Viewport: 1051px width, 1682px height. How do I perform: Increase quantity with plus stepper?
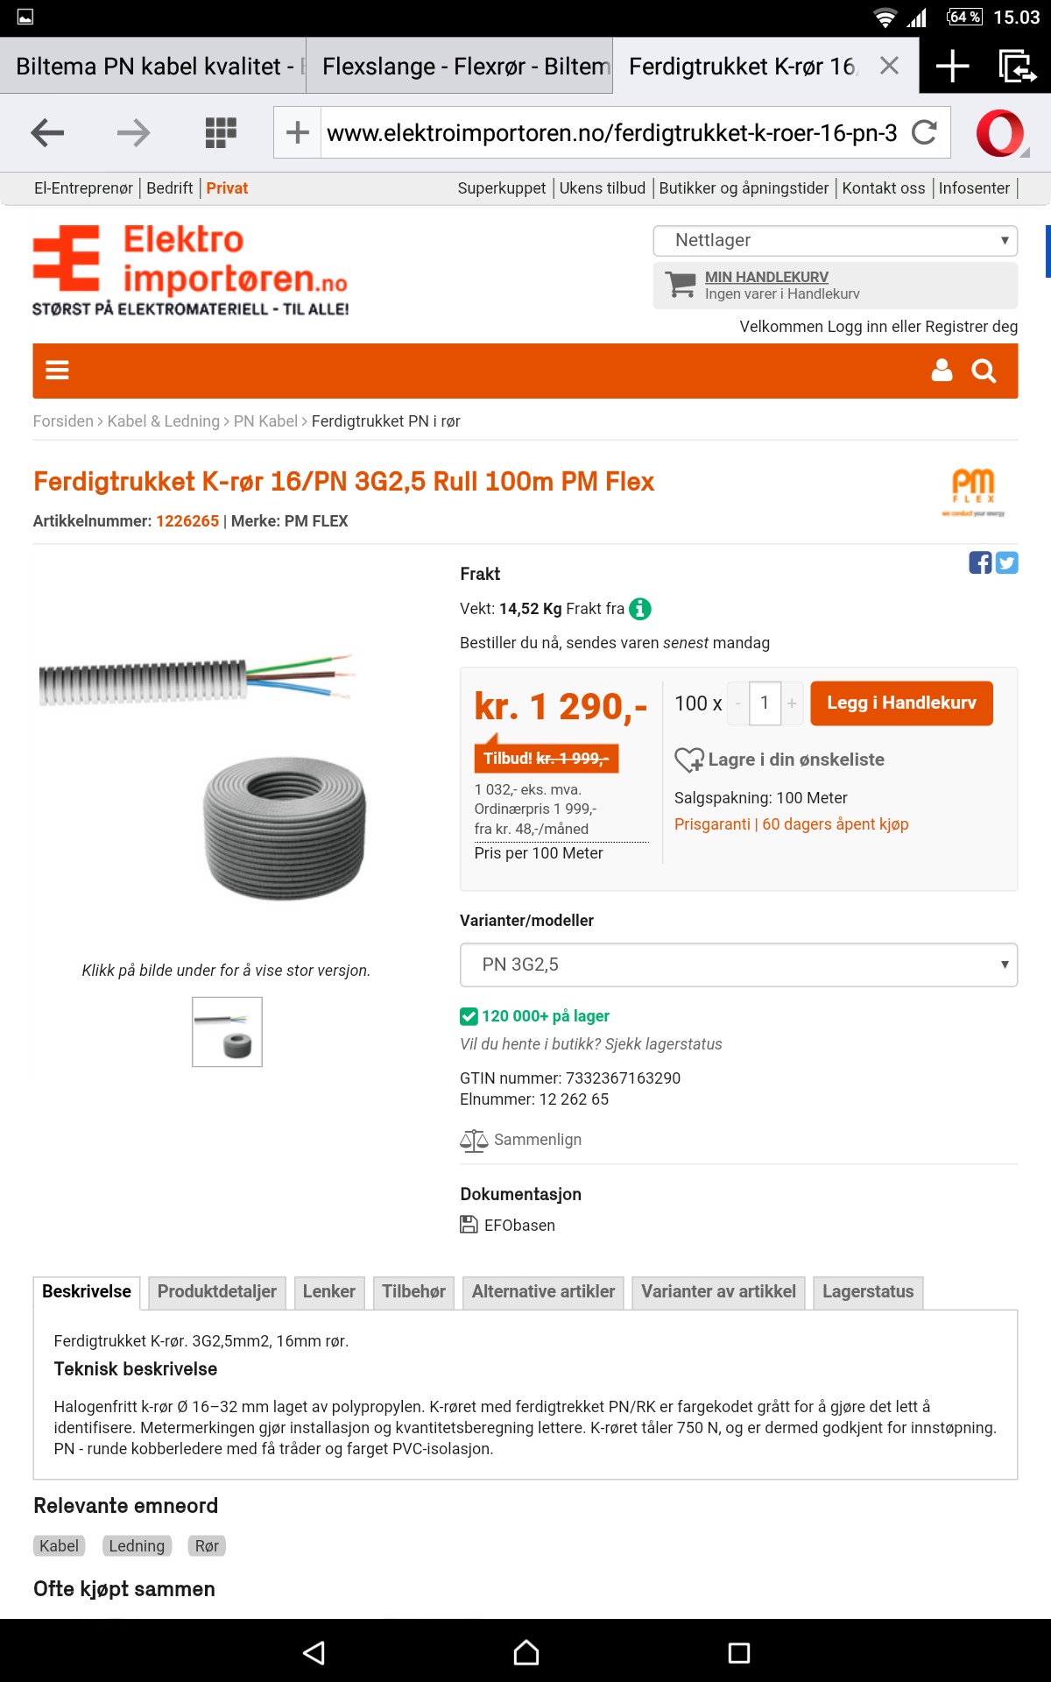pyautogui.click(x=792, y=703)
